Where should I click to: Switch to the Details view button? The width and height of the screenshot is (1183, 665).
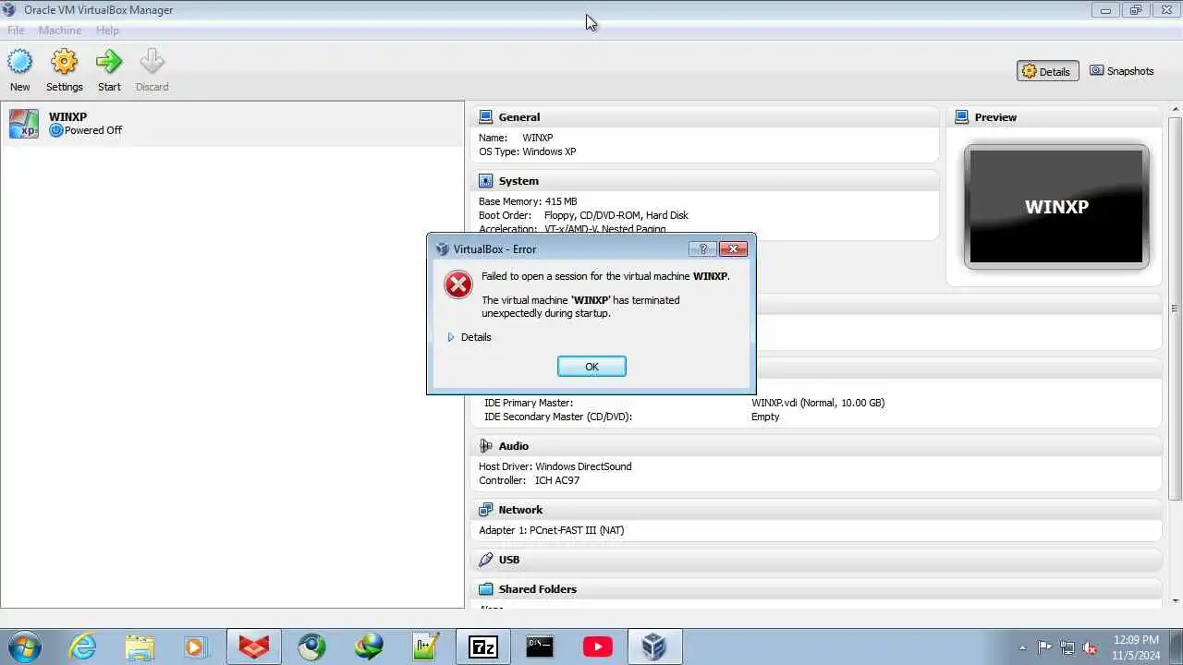[x=1047, y=71]
